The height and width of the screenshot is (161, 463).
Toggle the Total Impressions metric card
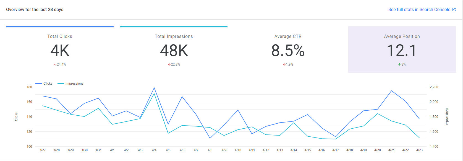click(x=174, y=50)
